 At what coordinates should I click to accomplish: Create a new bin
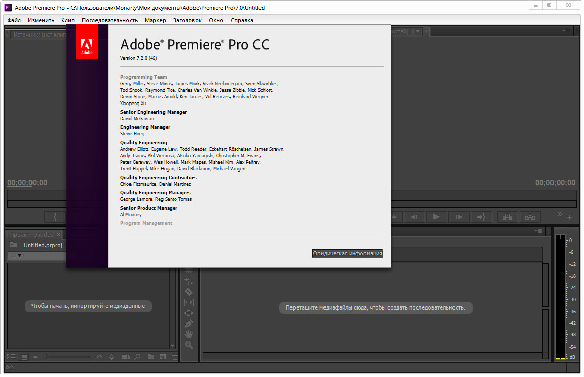coord(150,357)
